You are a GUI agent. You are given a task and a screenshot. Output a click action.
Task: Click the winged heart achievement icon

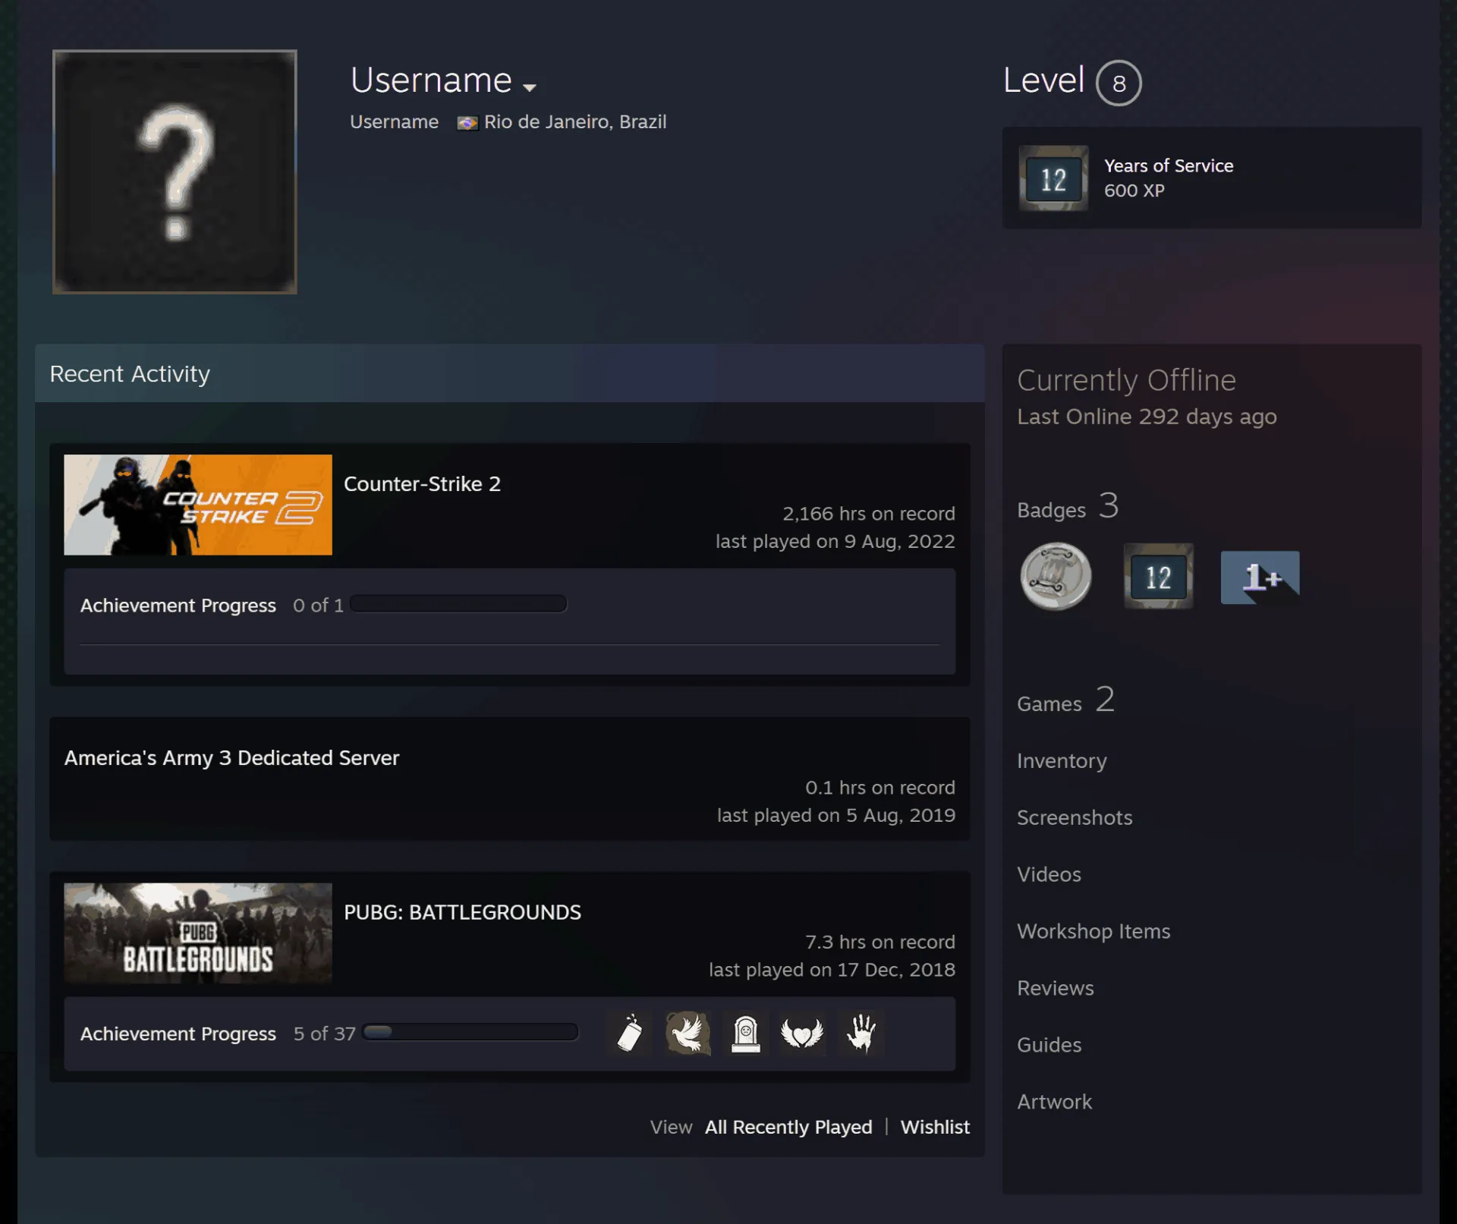[802, 1034]
